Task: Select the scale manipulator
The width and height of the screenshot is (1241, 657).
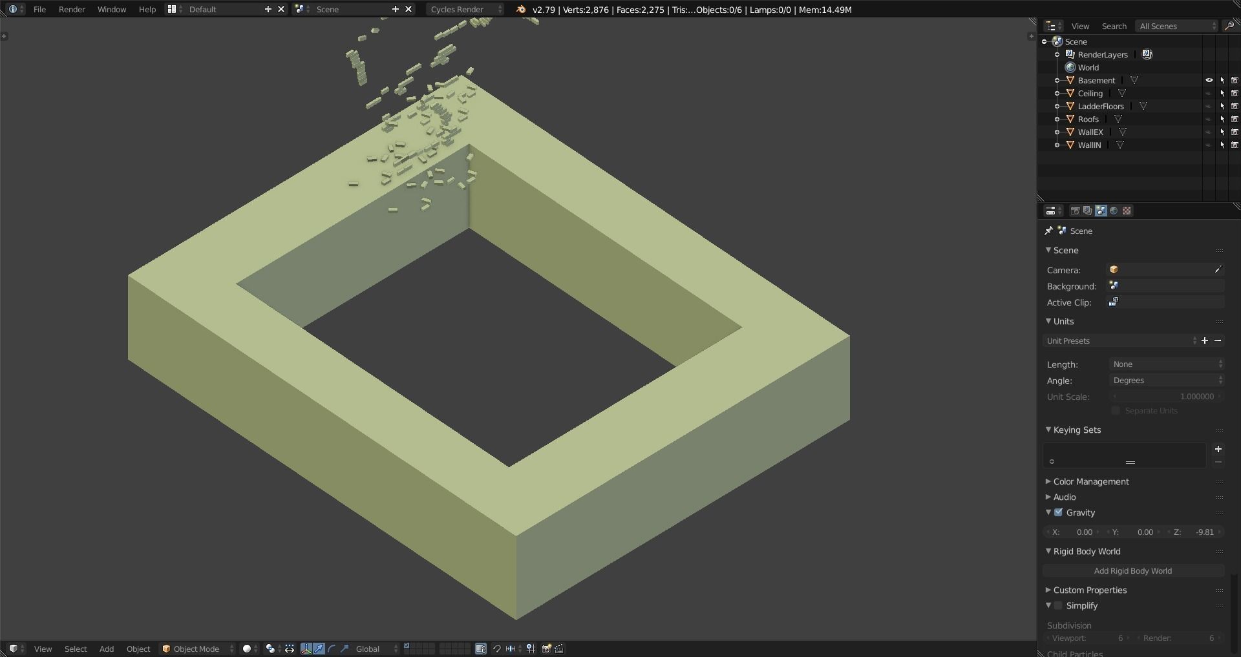Action: [x=345, y=649]
